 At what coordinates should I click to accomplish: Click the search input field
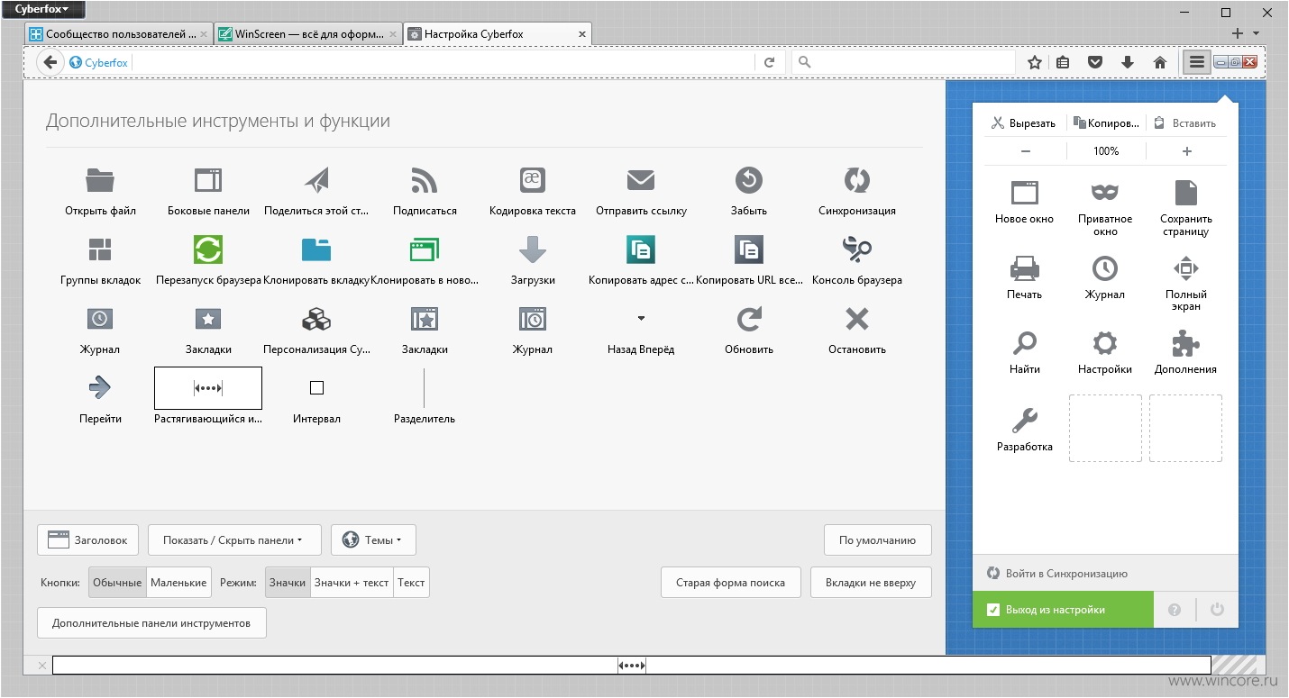click(904, 63)
